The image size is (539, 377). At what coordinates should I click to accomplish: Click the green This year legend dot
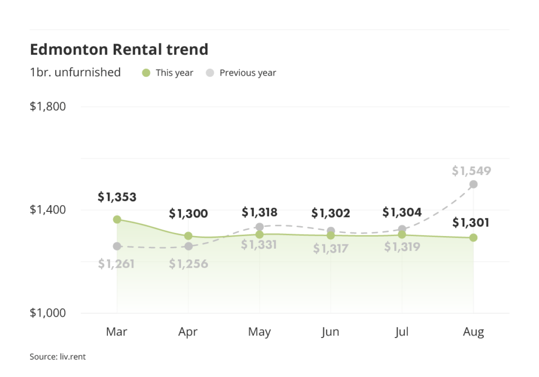tap(146, 73)
